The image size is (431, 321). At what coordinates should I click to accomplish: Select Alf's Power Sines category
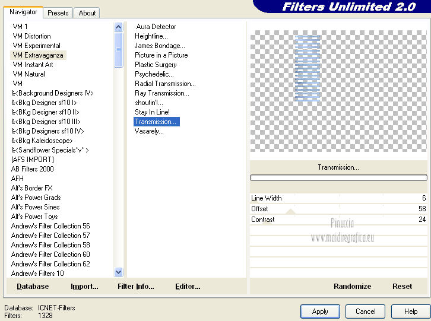(x=35, y=207)
